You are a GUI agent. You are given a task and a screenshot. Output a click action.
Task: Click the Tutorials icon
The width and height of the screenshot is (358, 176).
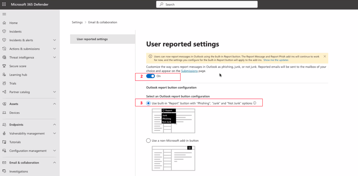pyautogui.click(x=4, y=142)
